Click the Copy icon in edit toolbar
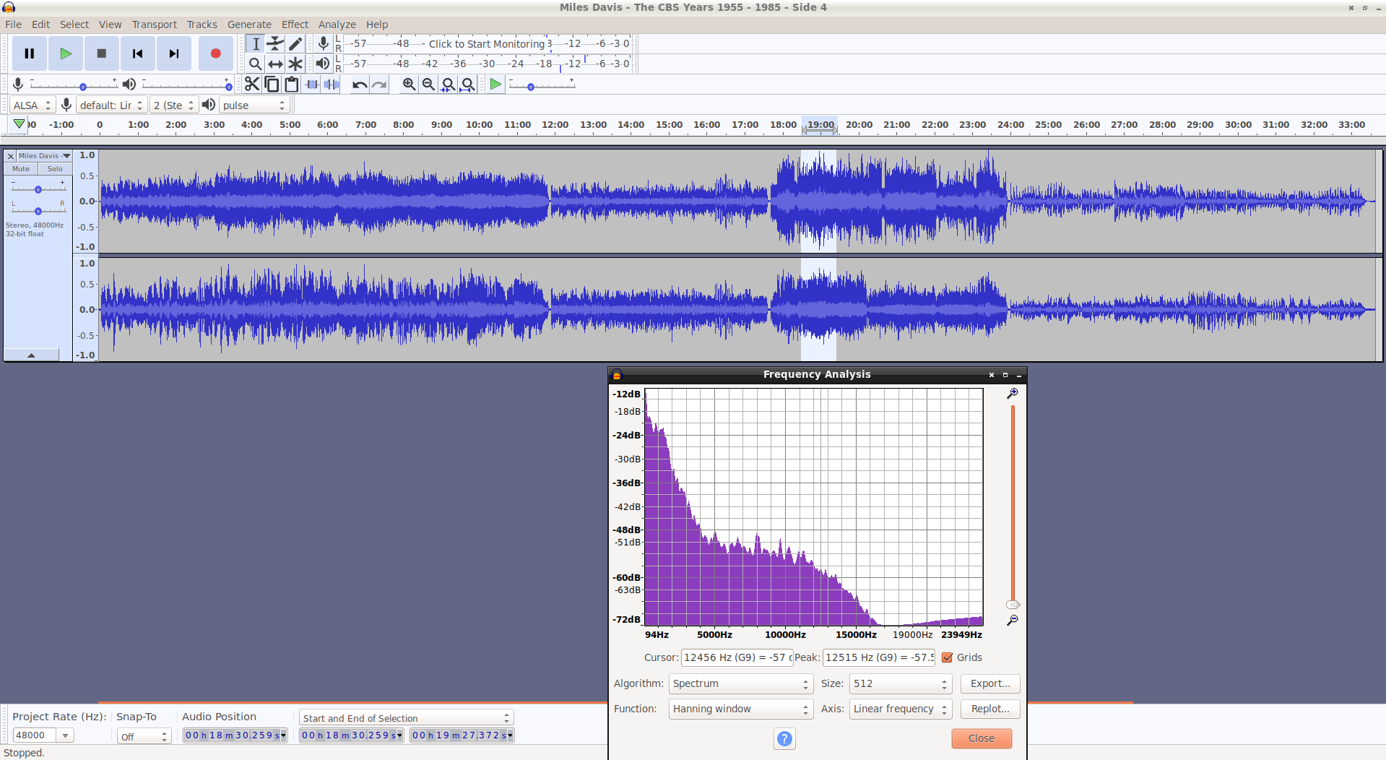The width and height of the screenshot is (1386, 760). coord(272,85)
